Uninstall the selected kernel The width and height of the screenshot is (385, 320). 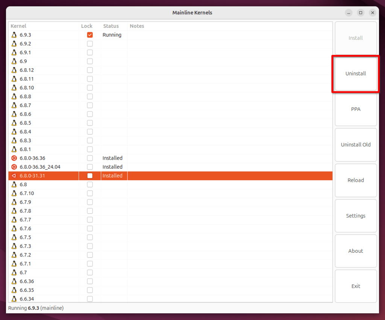(356, 74)
